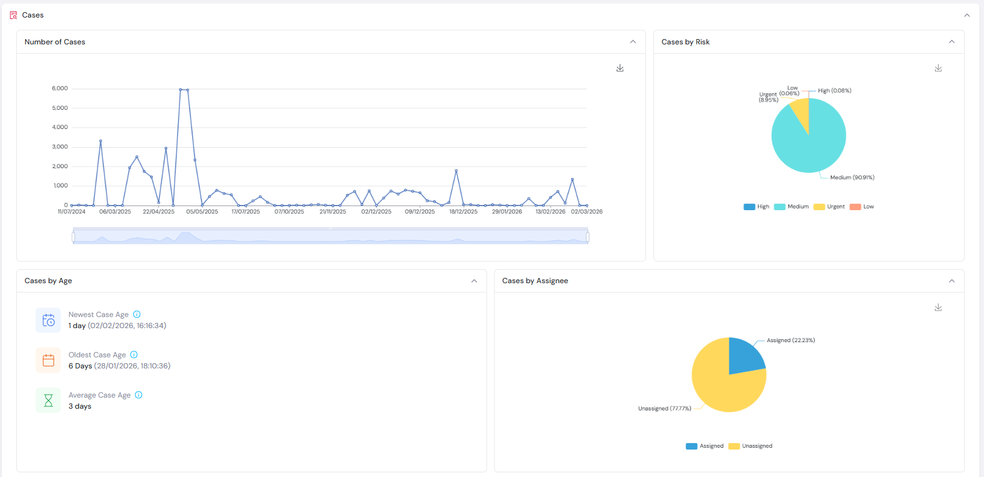Click the Cases section icon
Screen dimensions: 984x477
click(13, 15)
